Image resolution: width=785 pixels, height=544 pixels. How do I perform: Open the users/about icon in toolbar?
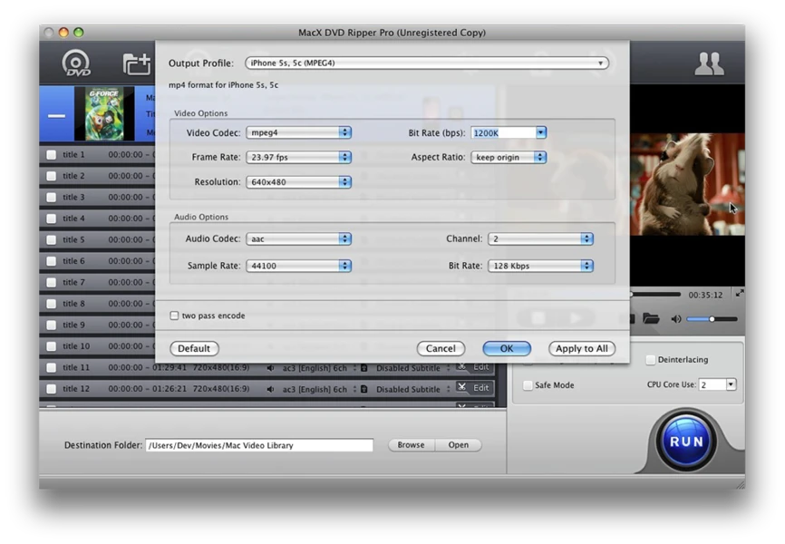(x=709, y=63)
